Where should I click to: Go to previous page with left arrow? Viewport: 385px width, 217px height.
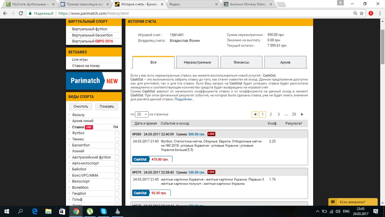pos(255,114)
